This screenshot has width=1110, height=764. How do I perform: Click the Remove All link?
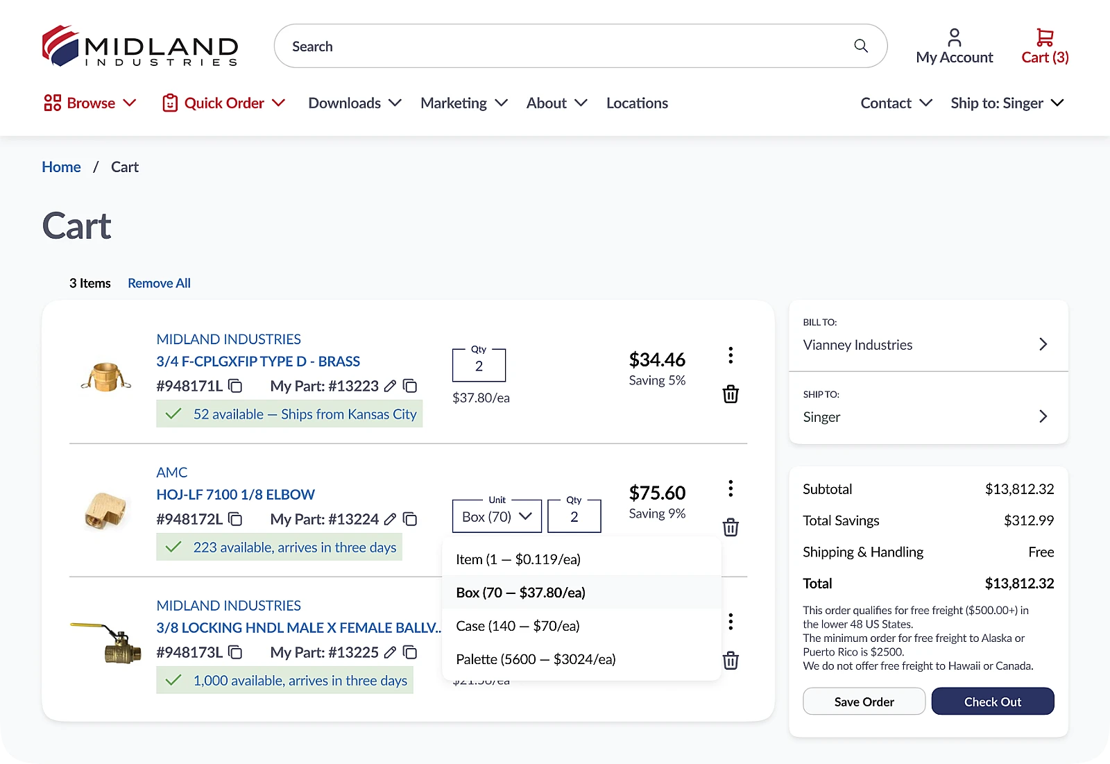[159, 282]
